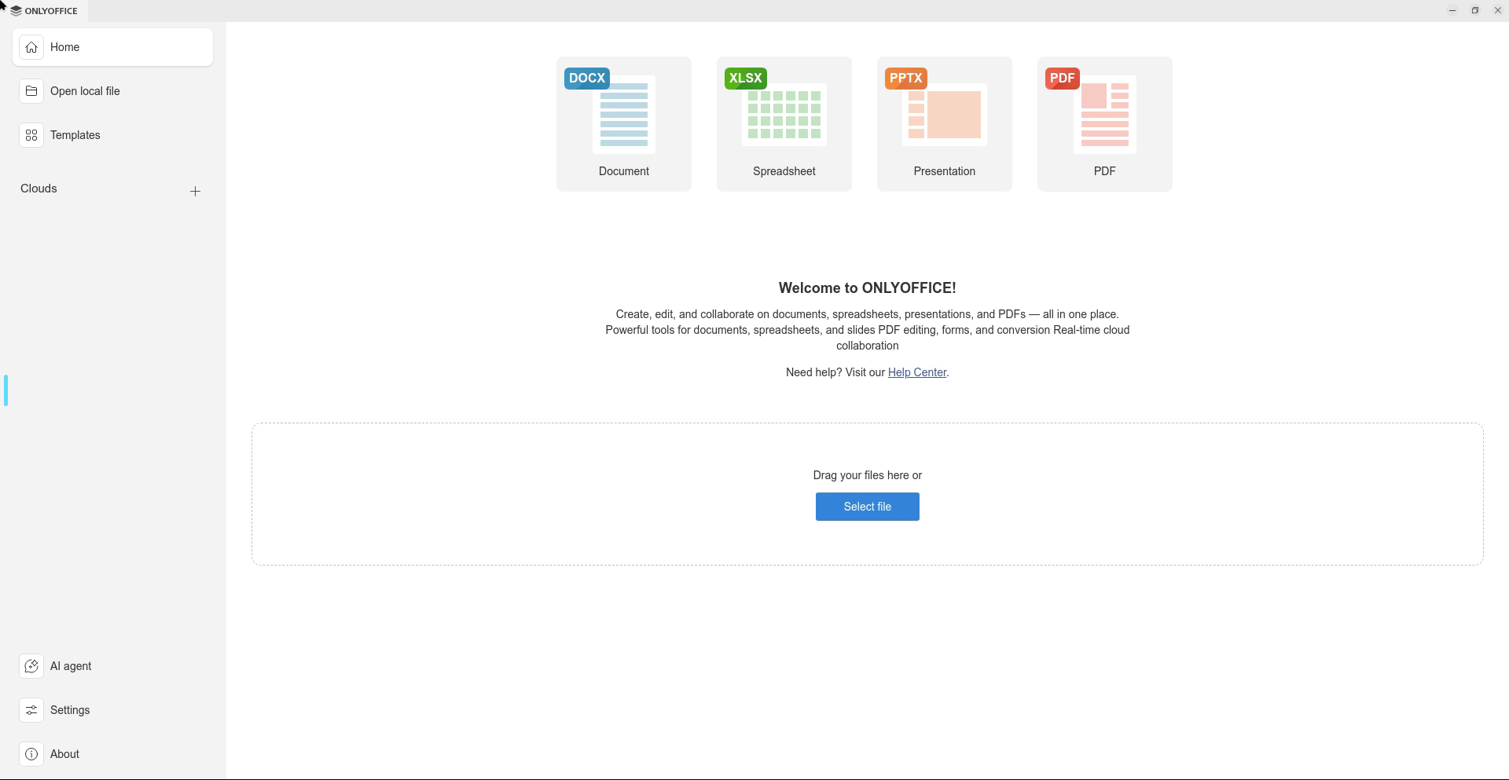Restore down the ONLYOFFICE window
The width and height of the screenshot is (1509, 780).
tap(1474, 11)
